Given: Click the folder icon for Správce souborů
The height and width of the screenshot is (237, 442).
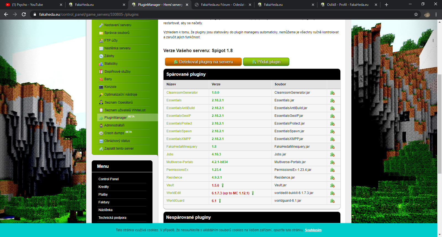Looking at the screenshot, I should [101, 33].
